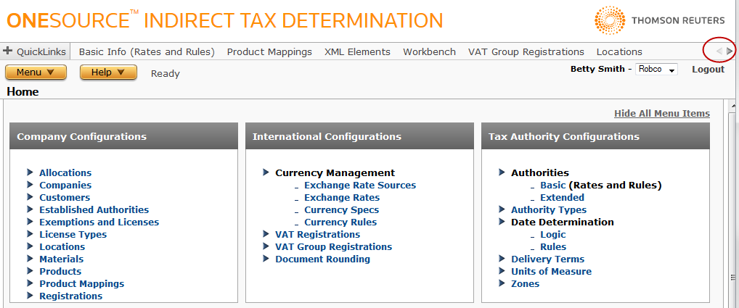Image resolution: width=739 pixels, height=308 pixels.
Task: Open the Help dropdown button
Action: (x=108, y=72)
